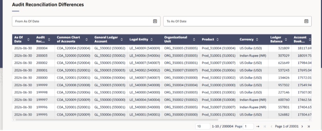
Task: Click the Audit Reconciliation Differences heading
Action: point(48,4)
